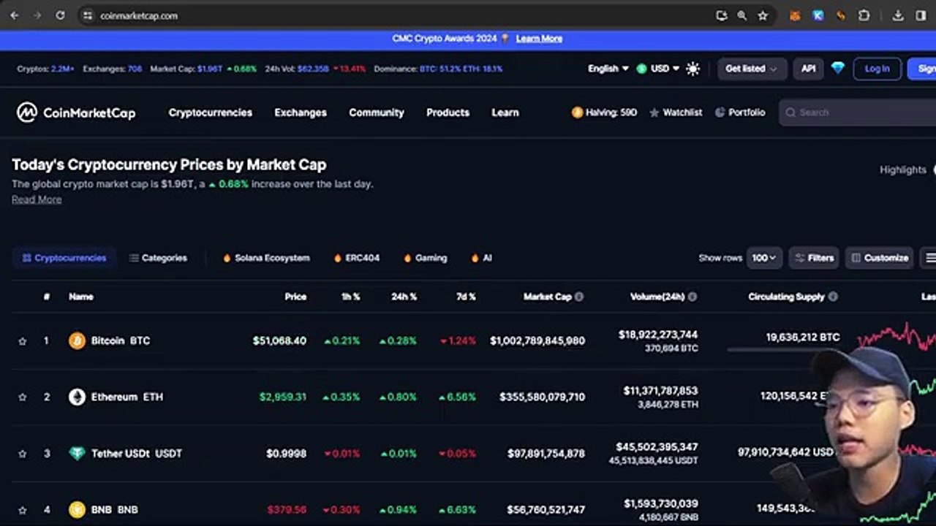This screenshot has width=936, height=526.
Task: Open the browser downloads icon
Action: [x=898, y=15]
